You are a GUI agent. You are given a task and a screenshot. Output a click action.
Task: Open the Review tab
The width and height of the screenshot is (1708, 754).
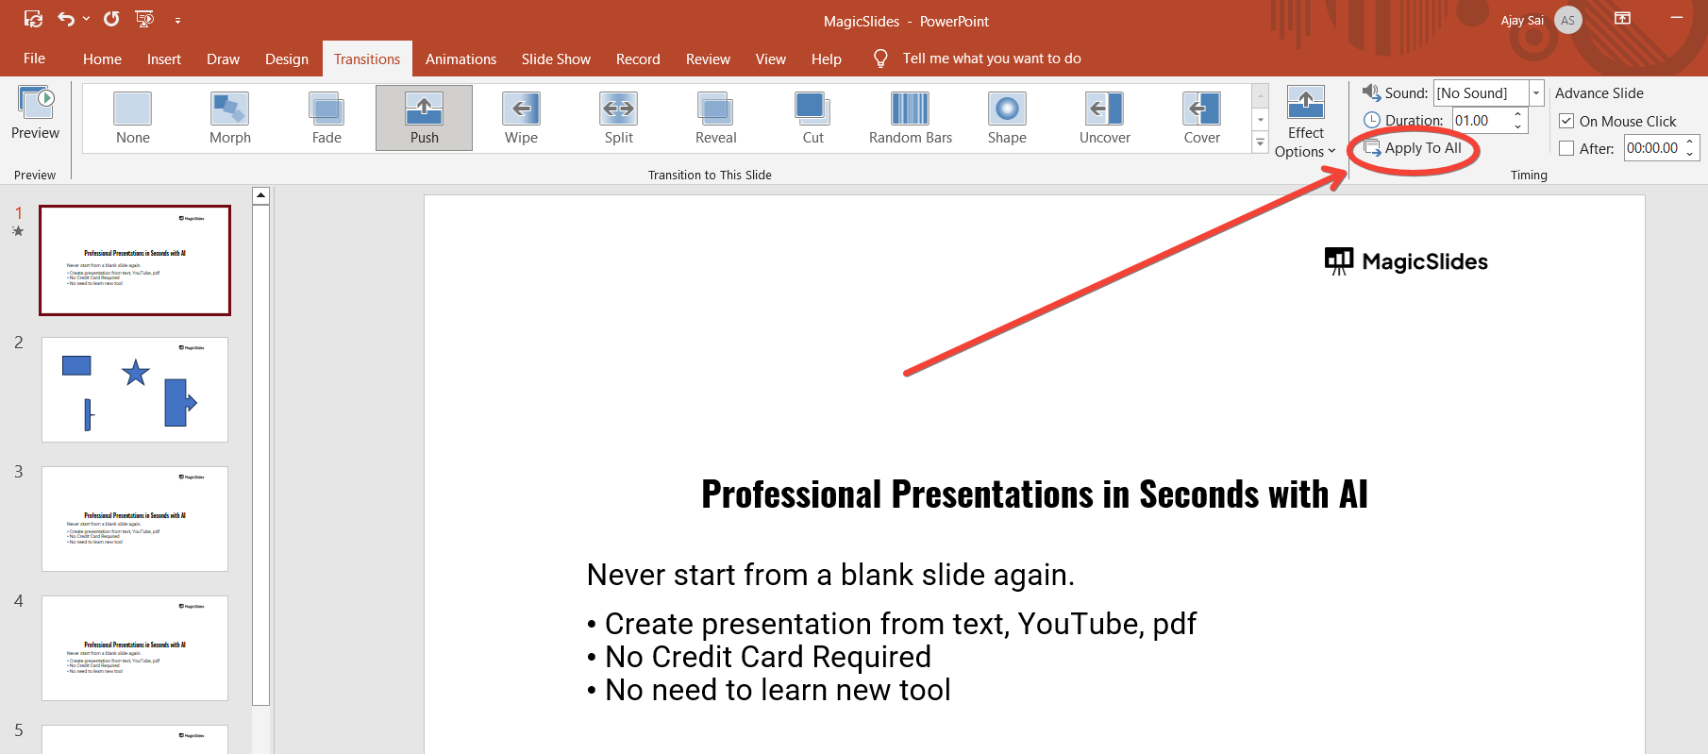[x=708, y=59]
